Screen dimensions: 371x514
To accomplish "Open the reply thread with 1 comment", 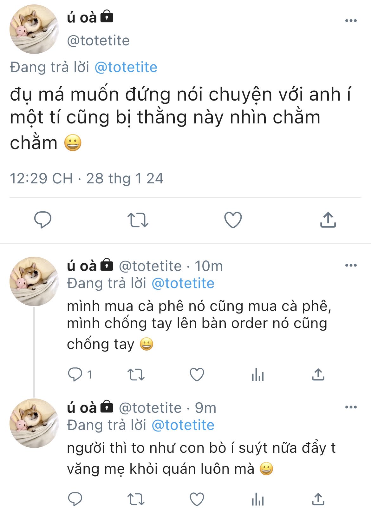I will pyautogui.click(x=80, y=375).
